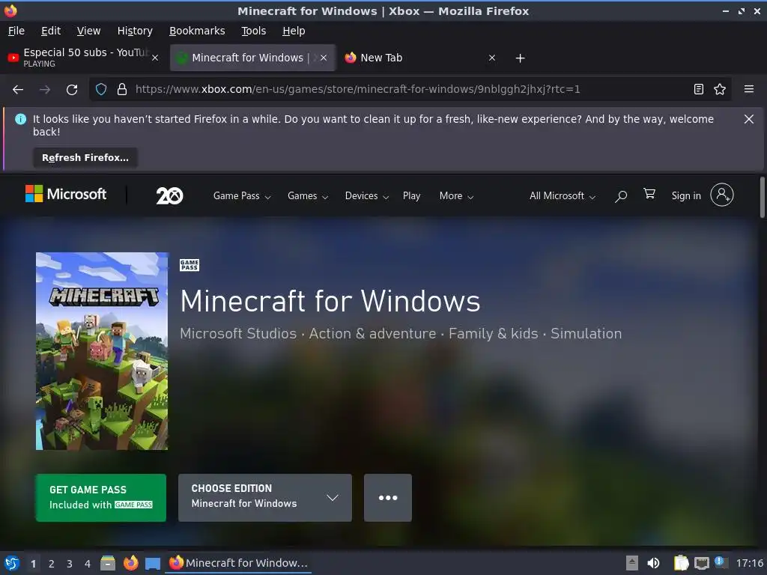
Task: Click the Minecraft box art thumbnail
Action: pyautogui.click(x=102, y=351)
